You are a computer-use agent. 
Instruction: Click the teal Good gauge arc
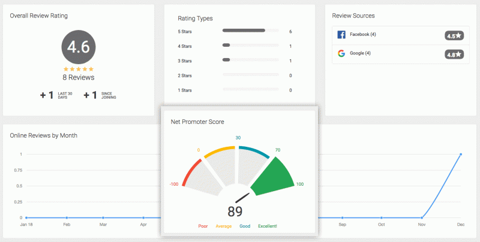pyautogui.click(x=254, y=151)
